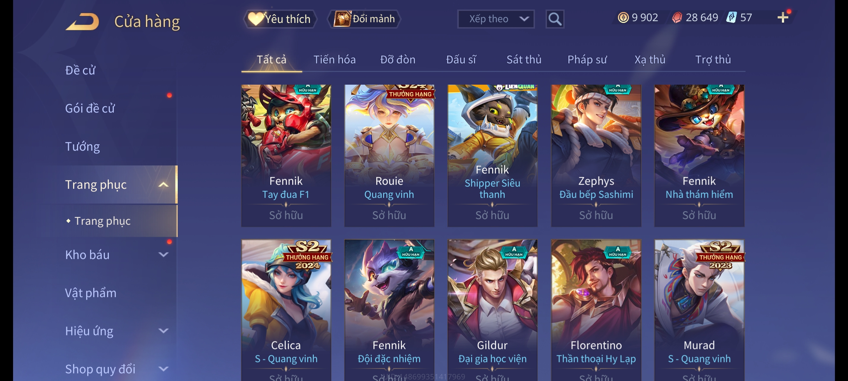Expand the Kho báu sidebar section
The width and height of the screenshot is (848, 381).
163,255
